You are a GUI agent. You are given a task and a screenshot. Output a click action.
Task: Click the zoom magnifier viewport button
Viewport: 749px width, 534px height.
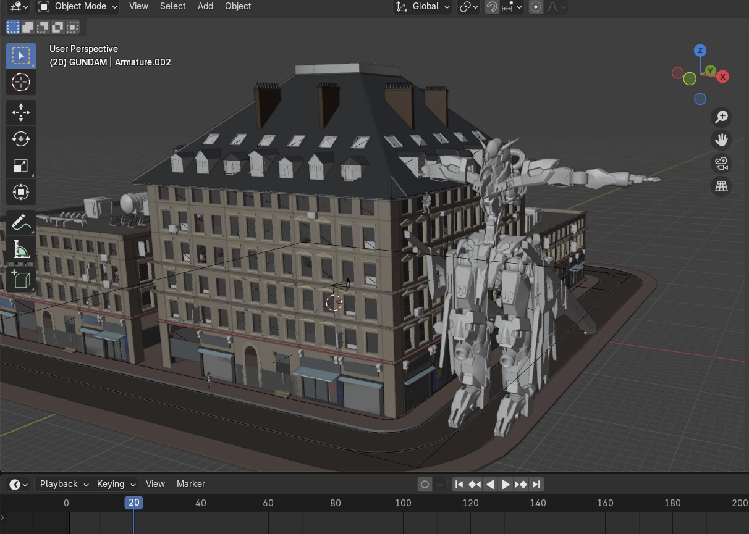721,117
